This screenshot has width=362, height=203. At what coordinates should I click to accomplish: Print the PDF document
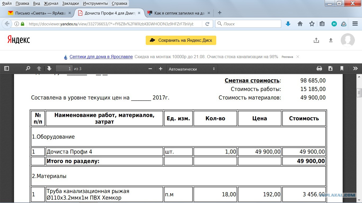(x=319, y=68)
